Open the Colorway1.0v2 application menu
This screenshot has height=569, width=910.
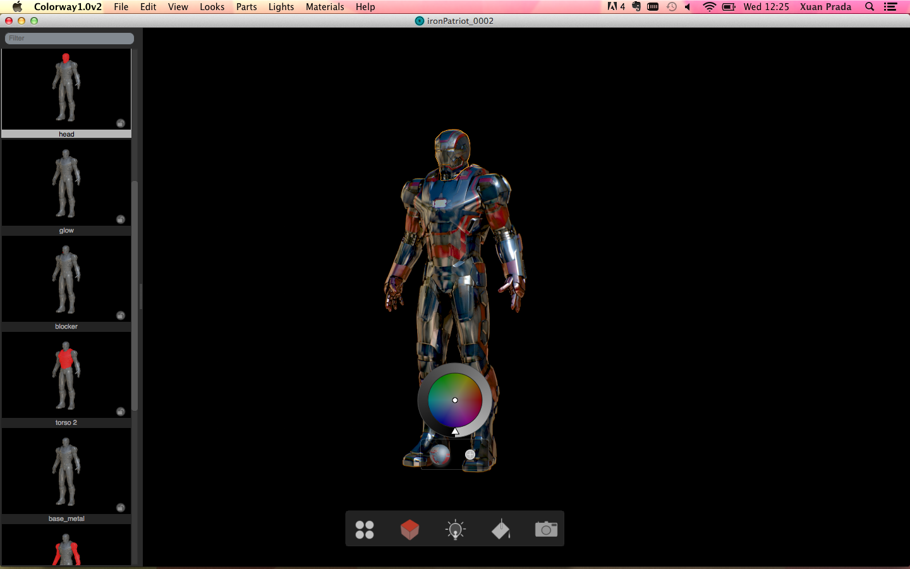pos(68,7)
